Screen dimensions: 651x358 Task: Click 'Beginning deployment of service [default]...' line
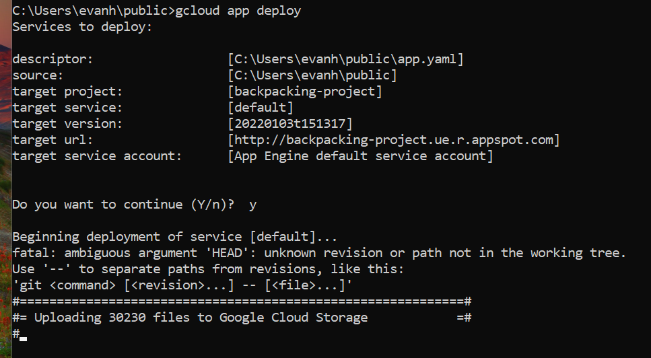[175, 238]
